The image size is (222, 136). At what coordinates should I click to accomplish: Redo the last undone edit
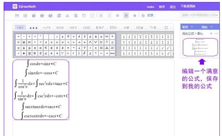tap(93, 16)
